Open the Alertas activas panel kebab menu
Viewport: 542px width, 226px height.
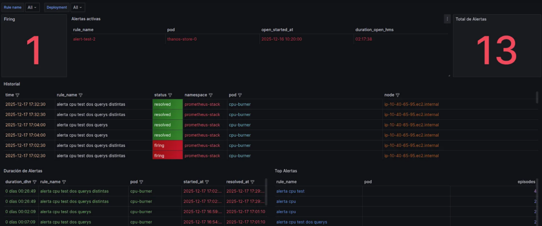click(x=447, y=19)
